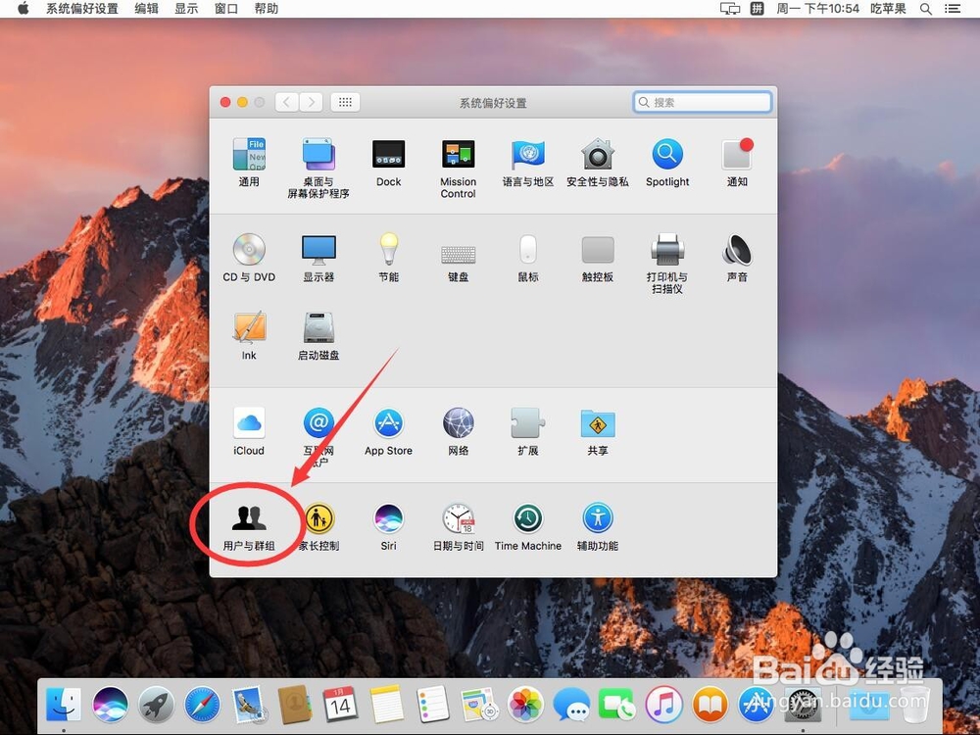Open the 编辑 menu
980x735 pixels.
146,8
